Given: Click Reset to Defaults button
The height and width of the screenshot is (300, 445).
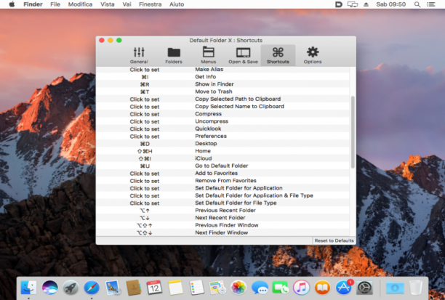Looking at the screenshot, I should (334, 240).
